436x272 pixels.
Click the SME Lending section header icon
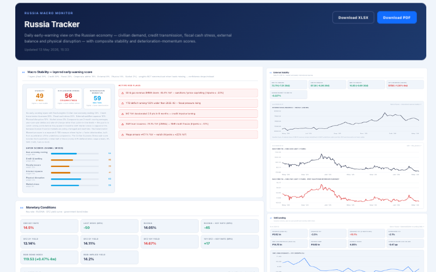[271, 218]
